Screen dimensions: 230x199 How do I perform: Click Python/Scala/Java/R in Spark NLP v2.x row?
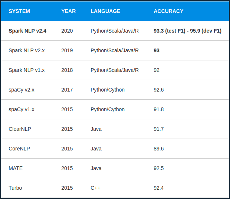coord(115,50)
